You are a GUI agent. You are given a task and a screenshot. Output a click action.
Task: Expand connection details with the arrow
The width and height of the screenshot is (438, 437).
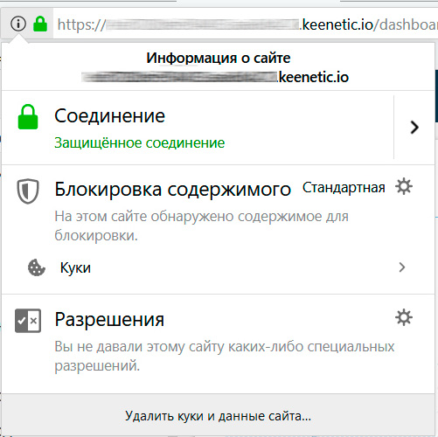[x=414, y=127]
